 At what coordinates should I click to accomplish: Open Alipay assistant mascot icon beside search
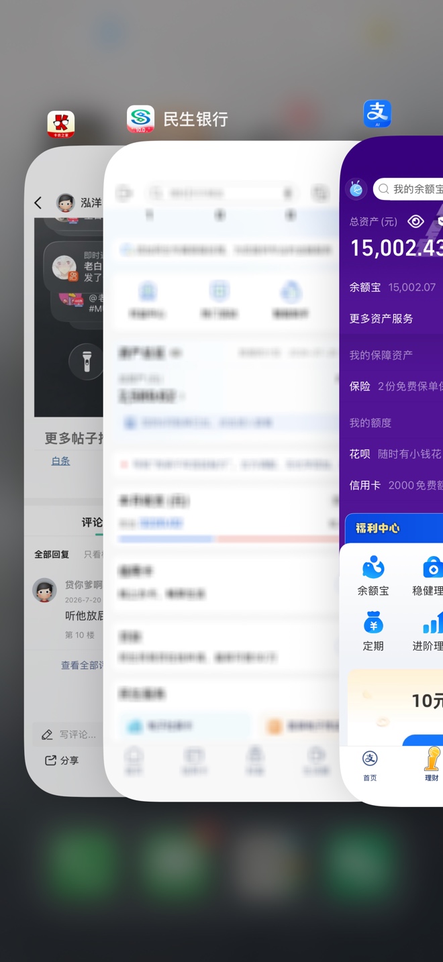(356, 189)
